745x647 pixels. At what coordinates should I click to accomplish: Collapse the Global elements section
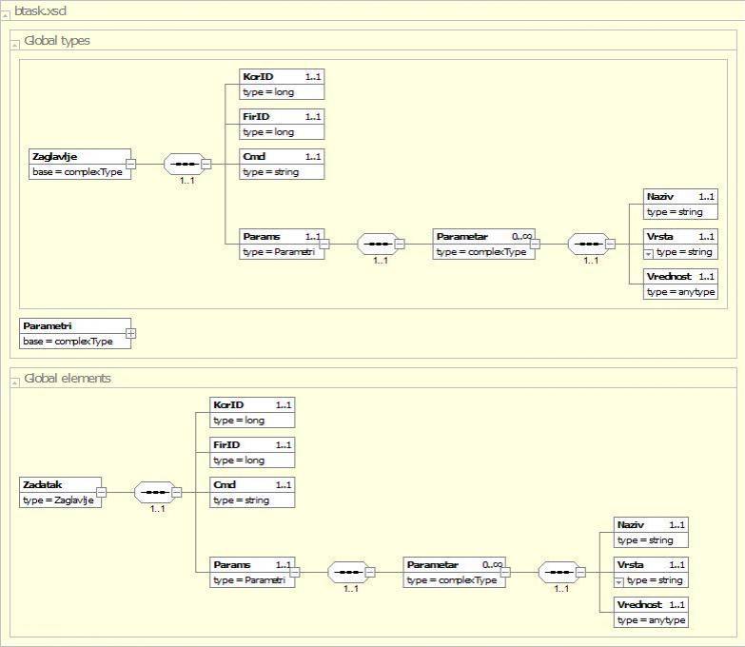15,380
